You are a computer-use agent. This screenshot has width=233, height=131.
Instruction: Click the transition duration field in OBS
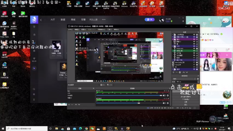click(187, 82)
